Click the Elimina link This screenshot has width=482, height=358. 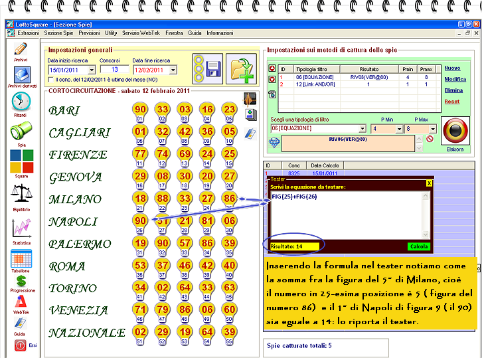coord(453,90)
